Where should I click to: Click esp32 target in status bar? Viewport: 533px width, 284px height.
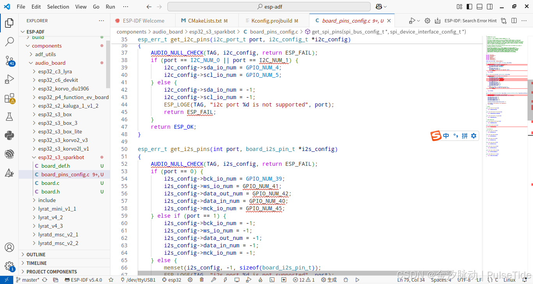pyautogui.click(x=172, y=280)
